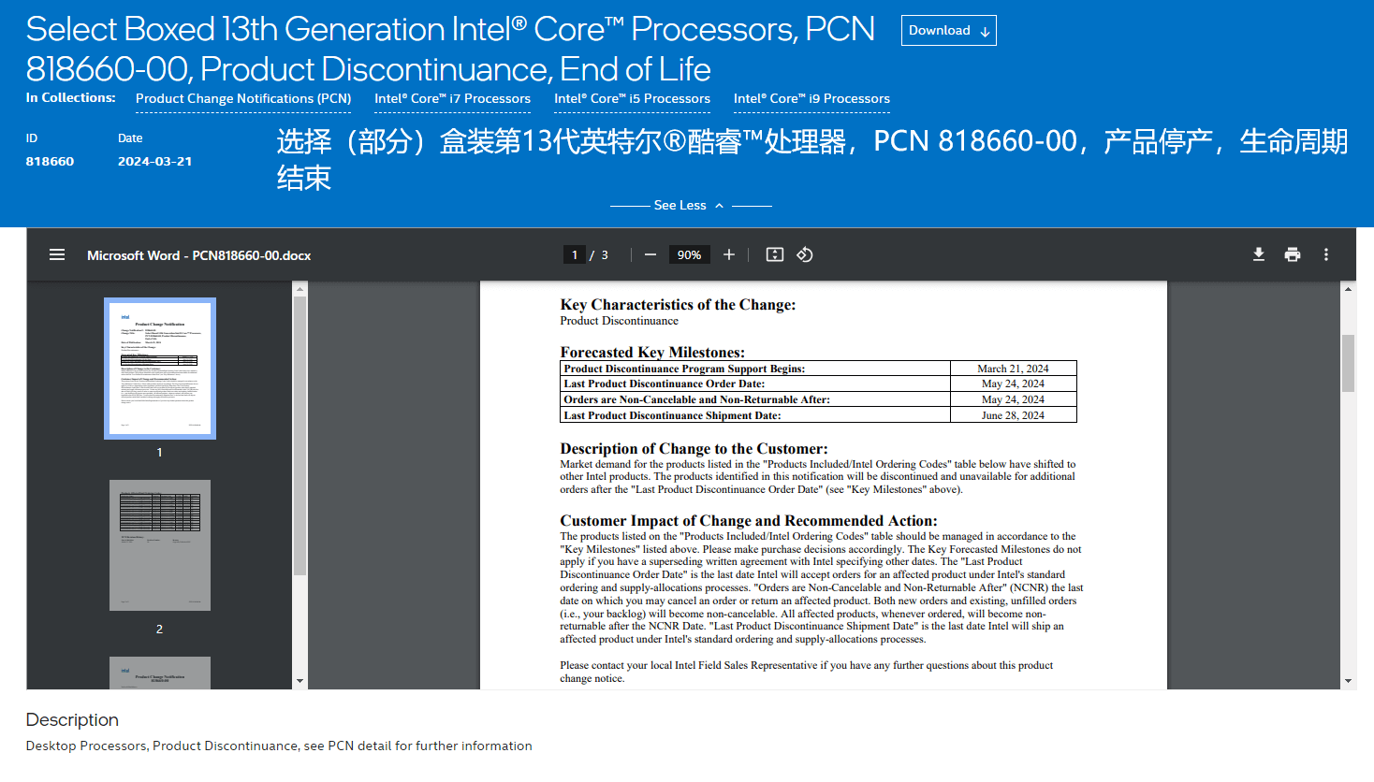Click the fit to page icon
The image size is (1374, 782).
pyautogui.click(x=775, y=254)
